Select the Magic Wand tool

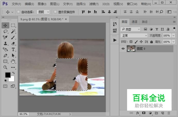click(13, 31)
